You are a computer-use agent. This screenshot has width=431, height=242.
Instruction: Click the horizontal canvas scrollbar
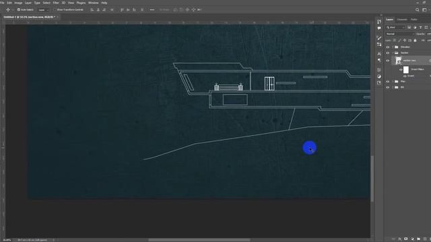199,240
